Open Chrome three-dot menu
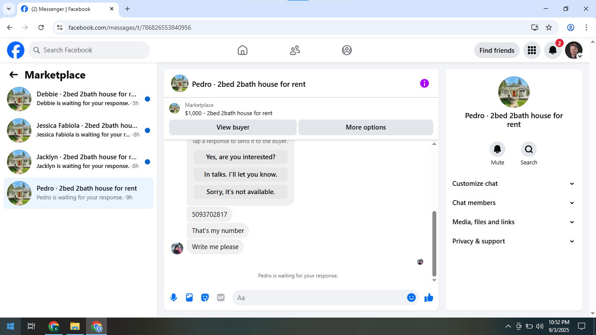 586,27
